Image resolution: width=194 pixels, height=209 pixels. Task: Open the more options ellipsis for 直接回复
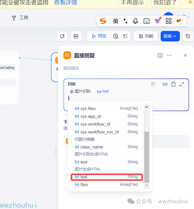[169, 56]
